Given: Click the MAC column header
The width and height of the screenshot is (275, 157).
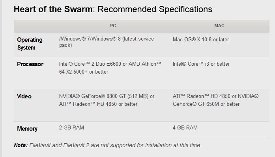Looking at the screenshot, I should (x=219, y=26).
